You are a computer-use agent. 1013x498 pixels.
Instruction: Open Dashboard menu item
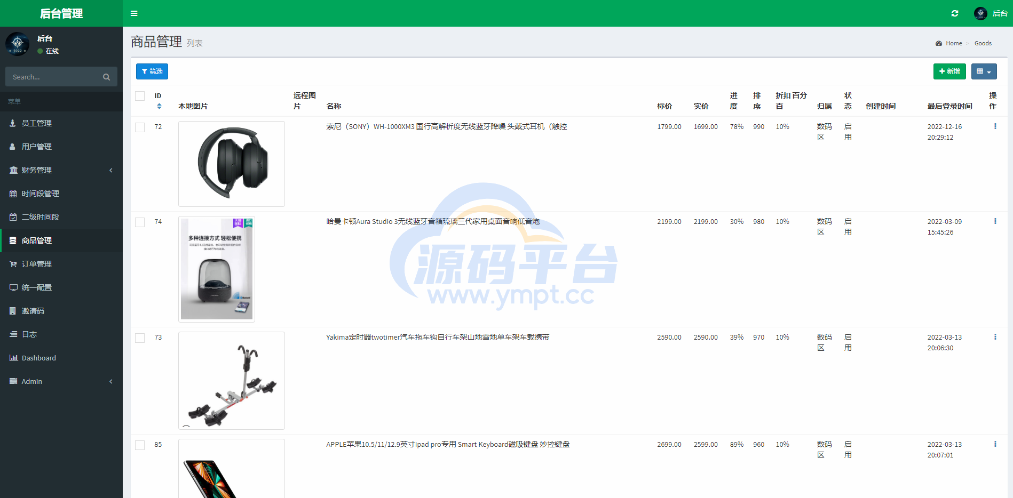click(x=61, y=358)
